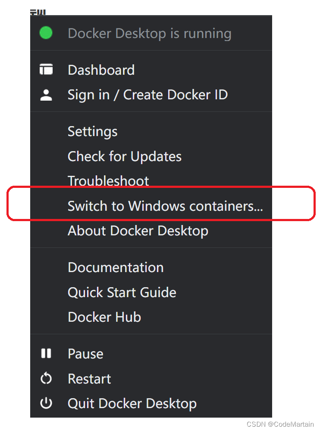
Task: Open About Docker Desktop
Action: (138, 231)
